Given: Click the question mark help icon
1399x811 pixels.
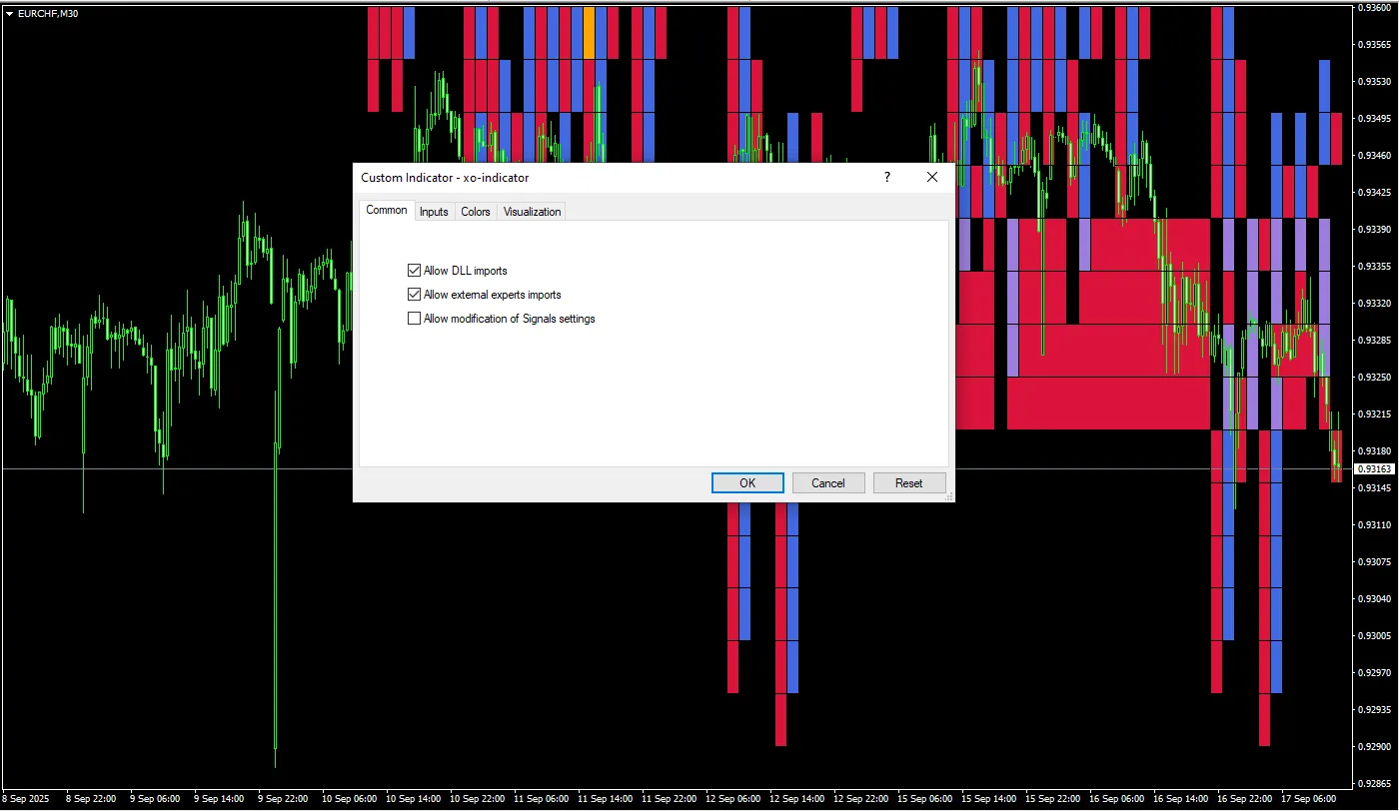Looking at the screenshot, I should [x=886, y=177].
